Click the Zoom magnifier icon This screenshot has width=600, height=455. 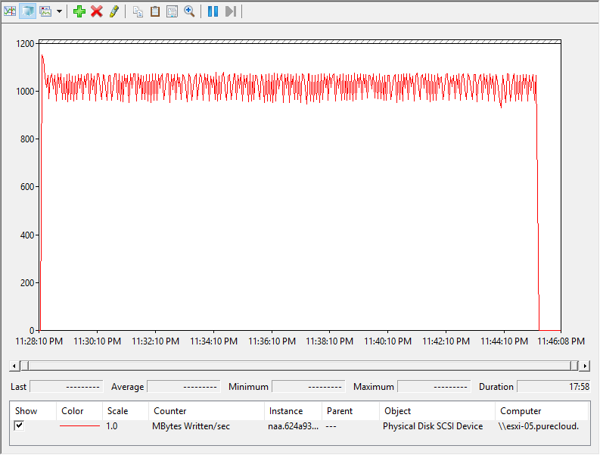click(x=189, y=11)
